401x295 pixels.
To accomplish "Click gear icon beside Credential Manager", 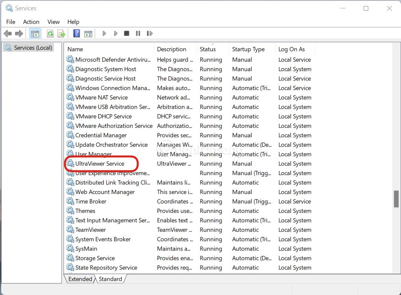I will pos(70,135).
